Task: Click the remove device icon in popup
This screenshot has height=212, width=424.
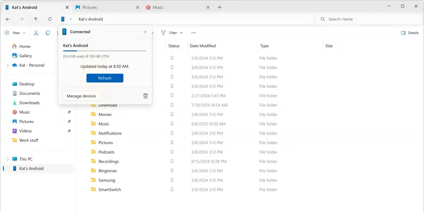Action: click(145, 96)
